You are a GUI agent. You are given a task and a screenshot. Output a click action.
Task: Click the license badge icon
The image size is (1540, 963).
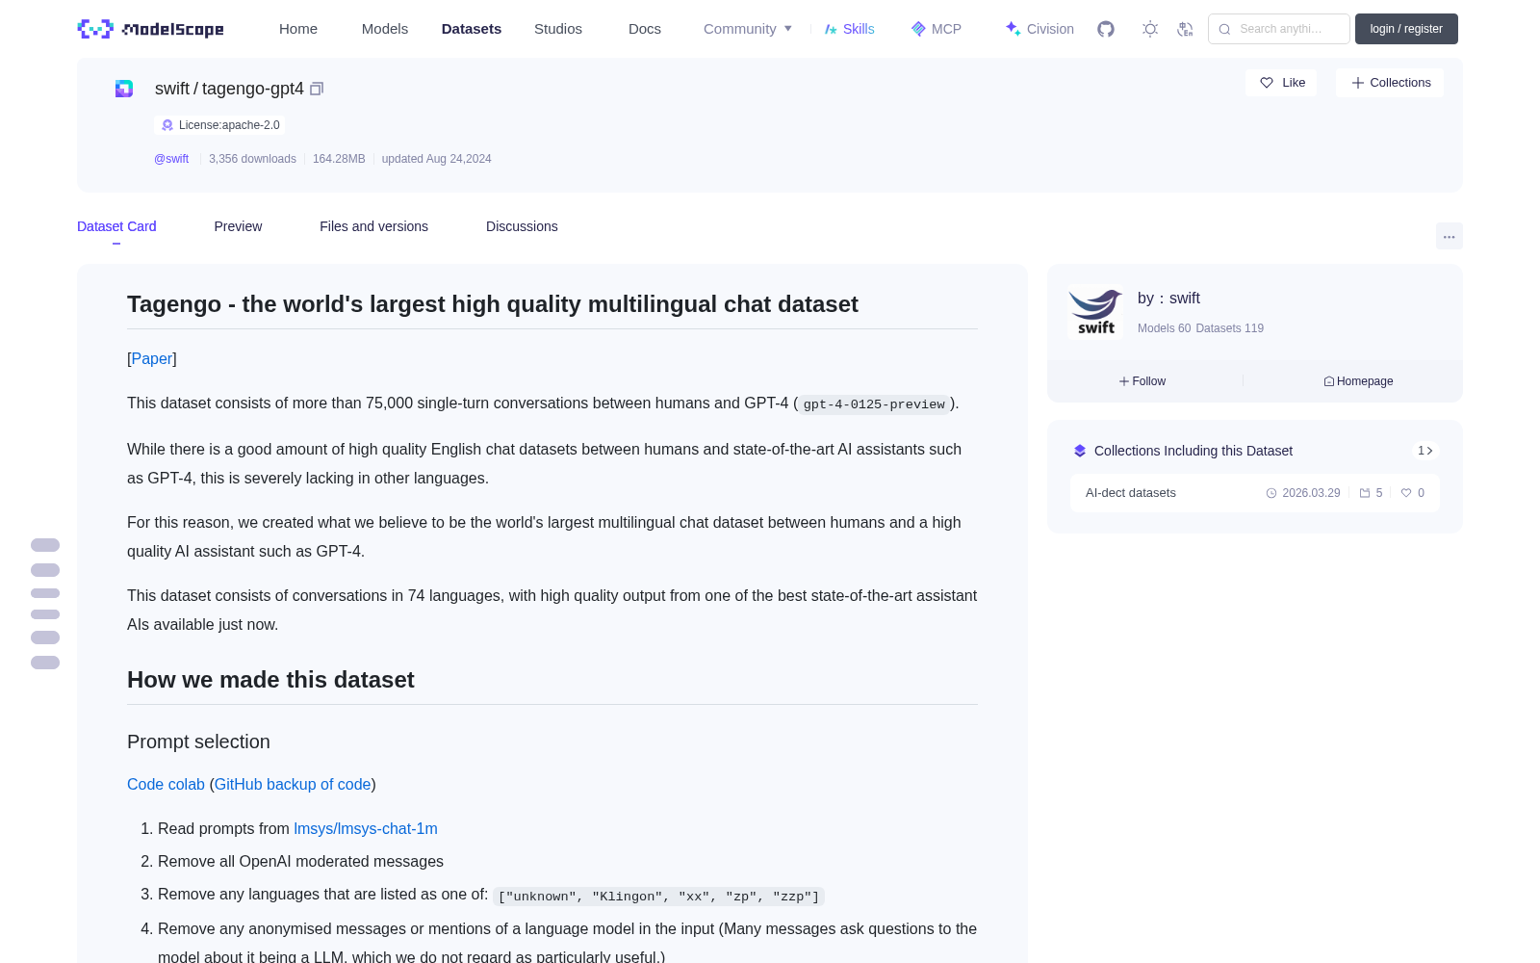pos(167,125)
